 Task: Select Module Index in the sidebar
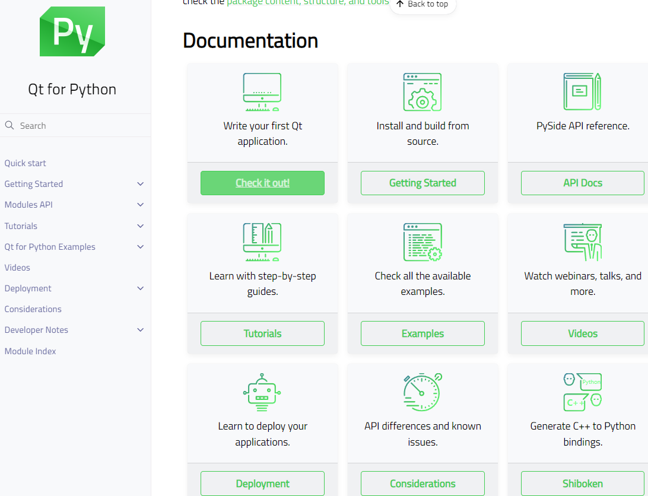pos(30,351)
